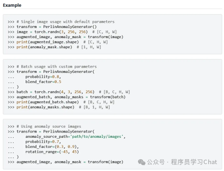Click the torch.randn(3, 256, 256) expression

[x=61, y=32]
